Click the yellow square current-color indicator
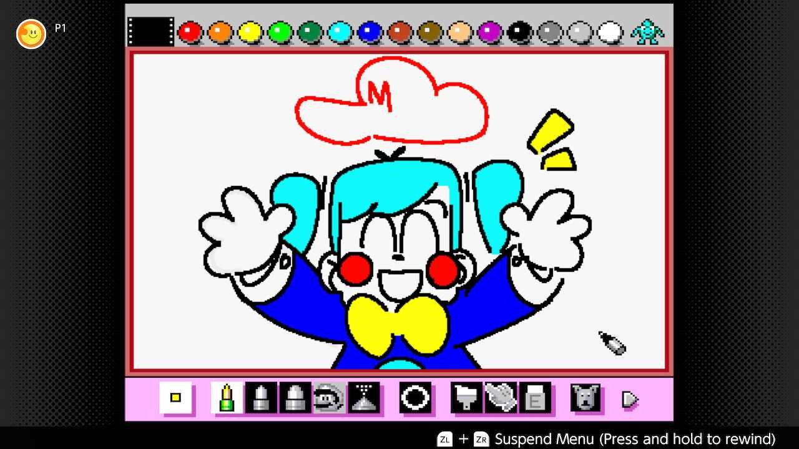799x449 pixels. pyautogui.click(x=175, y=398)
